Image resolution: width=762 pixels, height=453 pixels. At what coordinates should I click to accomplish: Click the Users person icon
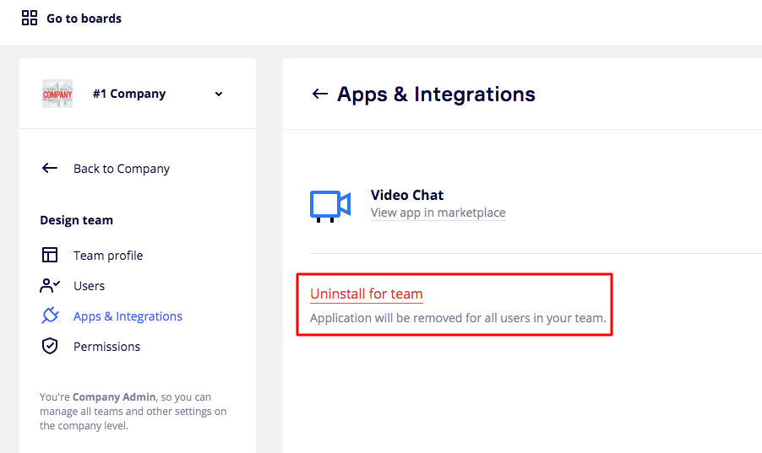click(50, 286)
